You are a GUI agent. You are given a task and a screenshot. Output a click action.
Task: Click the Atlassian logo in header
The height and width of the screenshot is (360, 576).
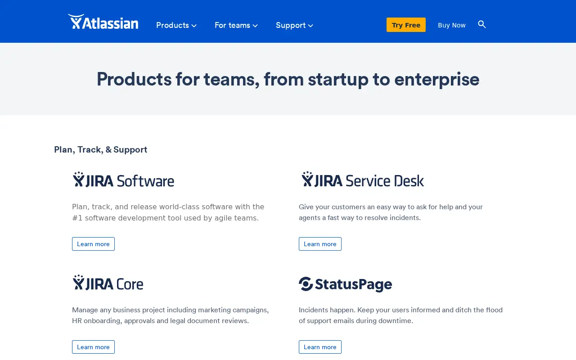tap(103, 22)
